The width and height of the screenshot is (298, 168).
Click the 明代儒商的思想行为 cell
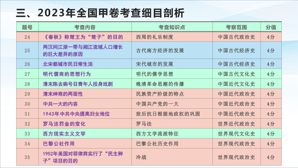85,74
